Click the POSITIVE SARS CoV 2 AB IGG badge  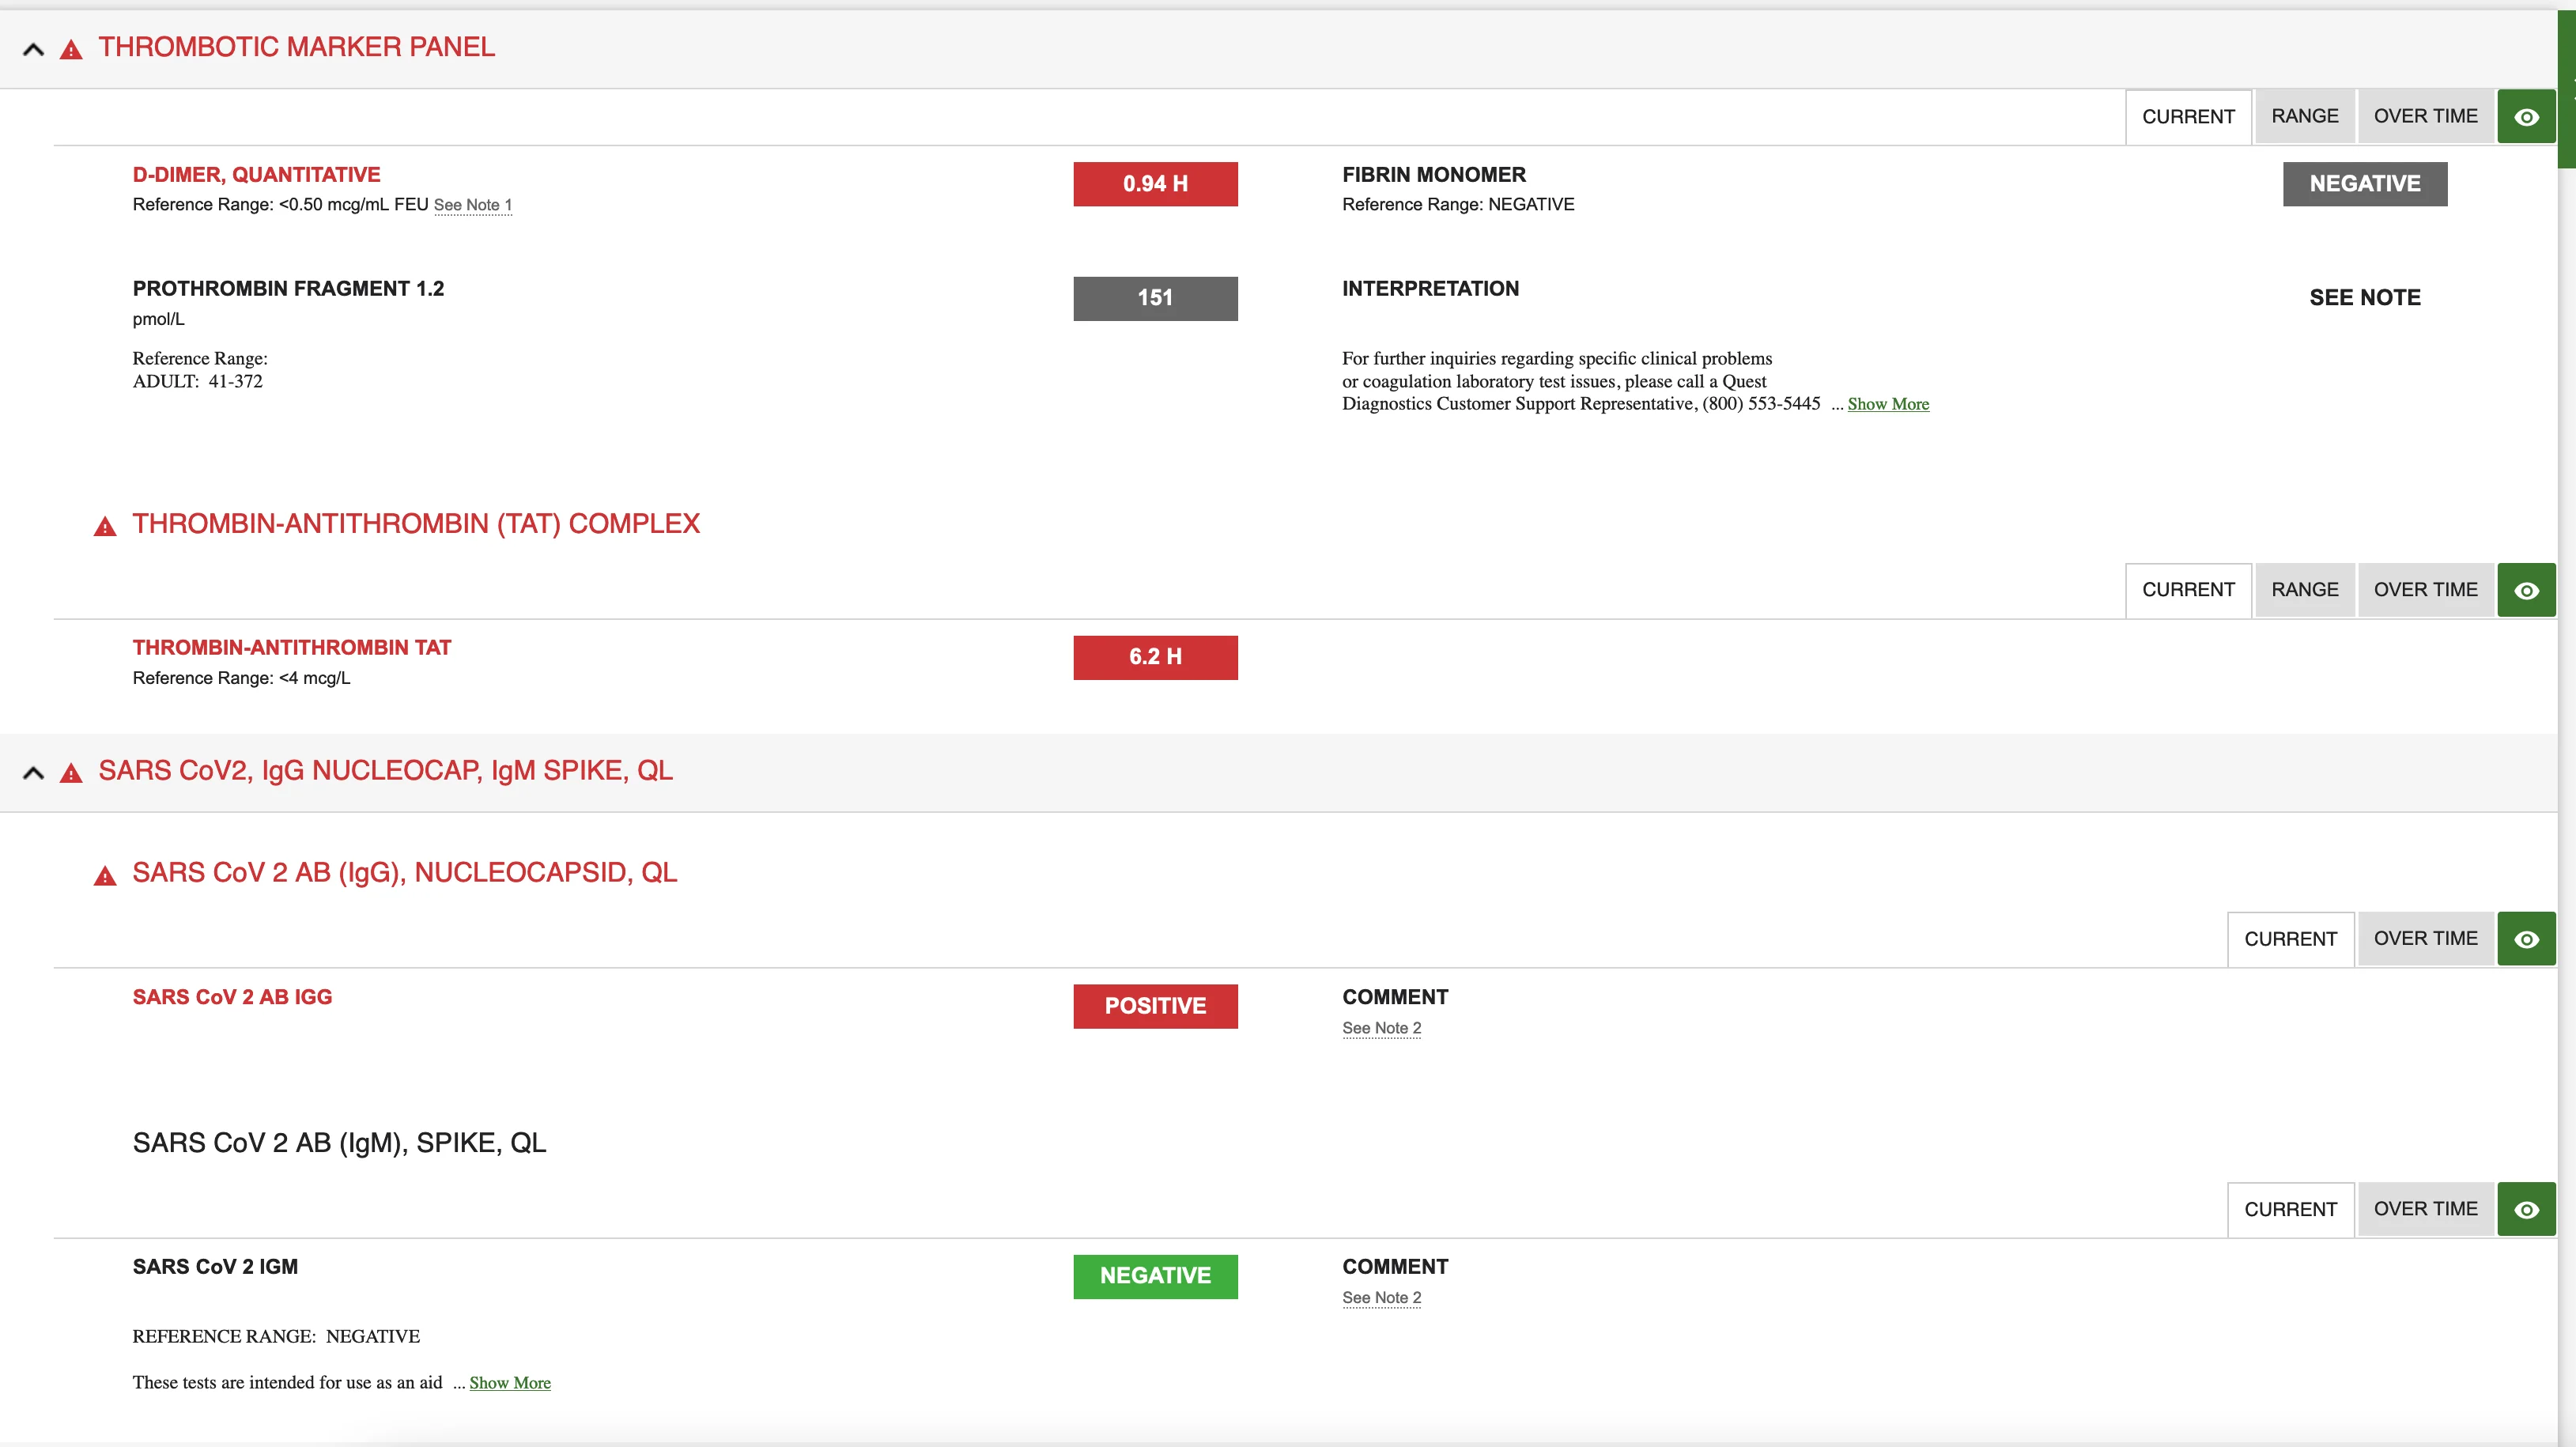pos(1155,1006)
